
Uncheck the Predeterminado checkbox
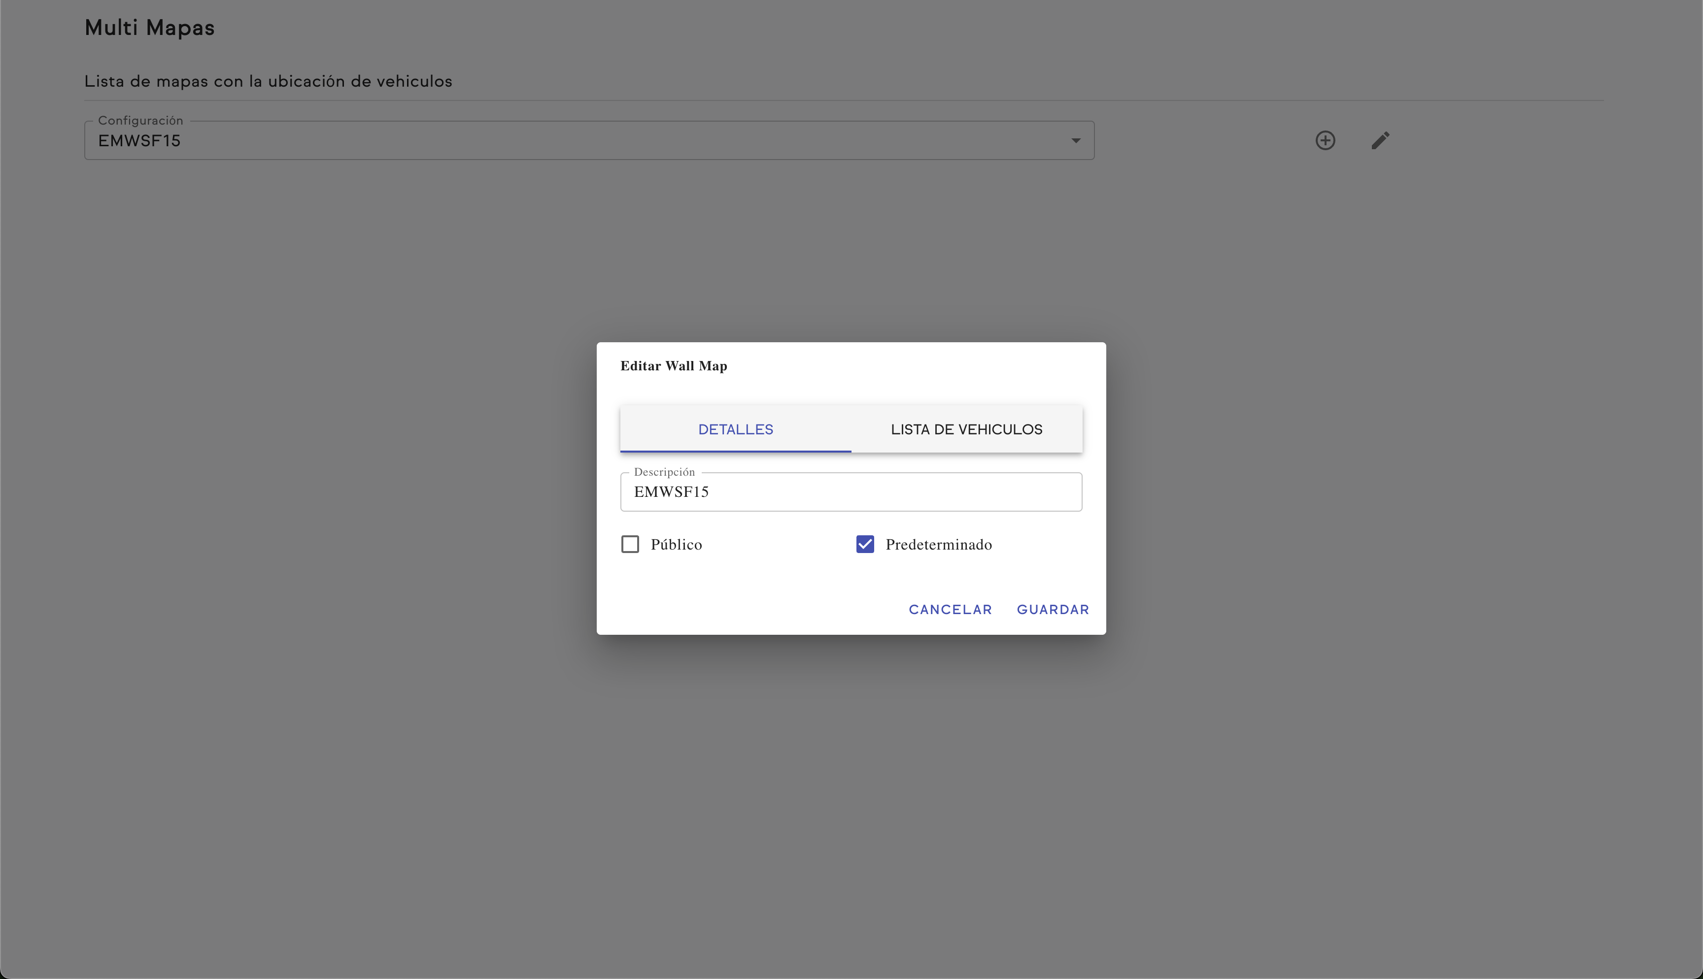coord(865,544)
